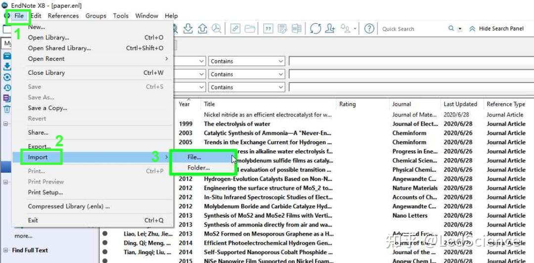Click the Activity Feed bell-person icon
Viewport: 534px width, 263px height.
pos(346,29)
